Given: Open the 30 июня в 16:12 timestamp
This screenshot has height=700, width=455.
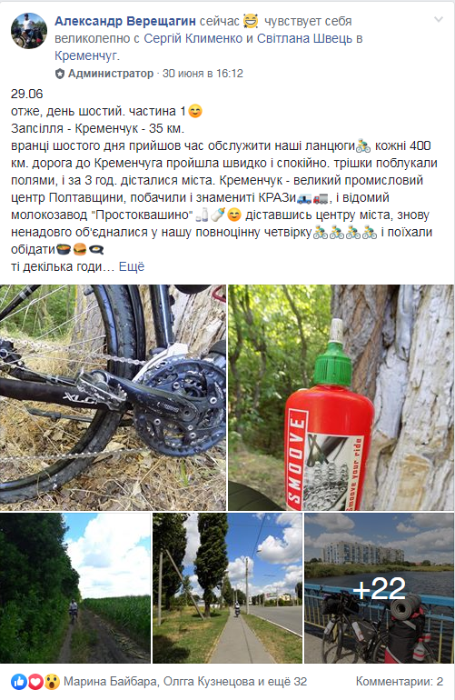Looking at the screenshot, I should pos(203,74).
